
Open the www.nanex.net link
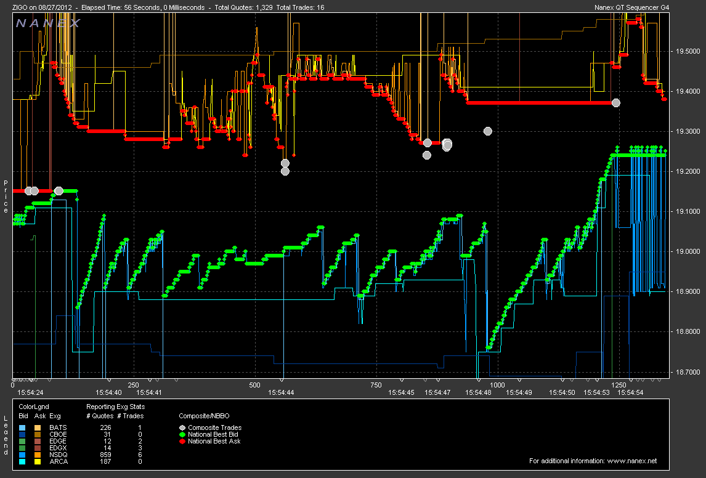631,461
